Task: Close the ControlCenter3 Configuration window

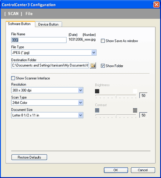Action: coord(156,5)
